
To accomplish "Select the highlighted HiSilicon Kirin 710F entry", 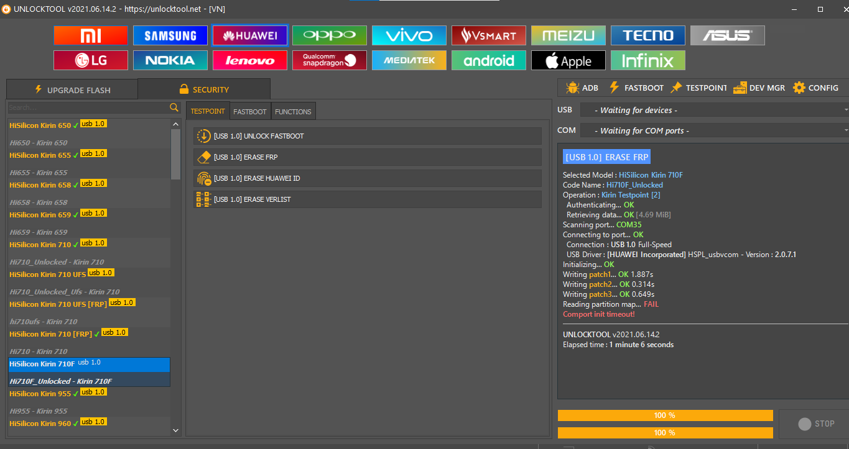I will (x=89, y=364).
